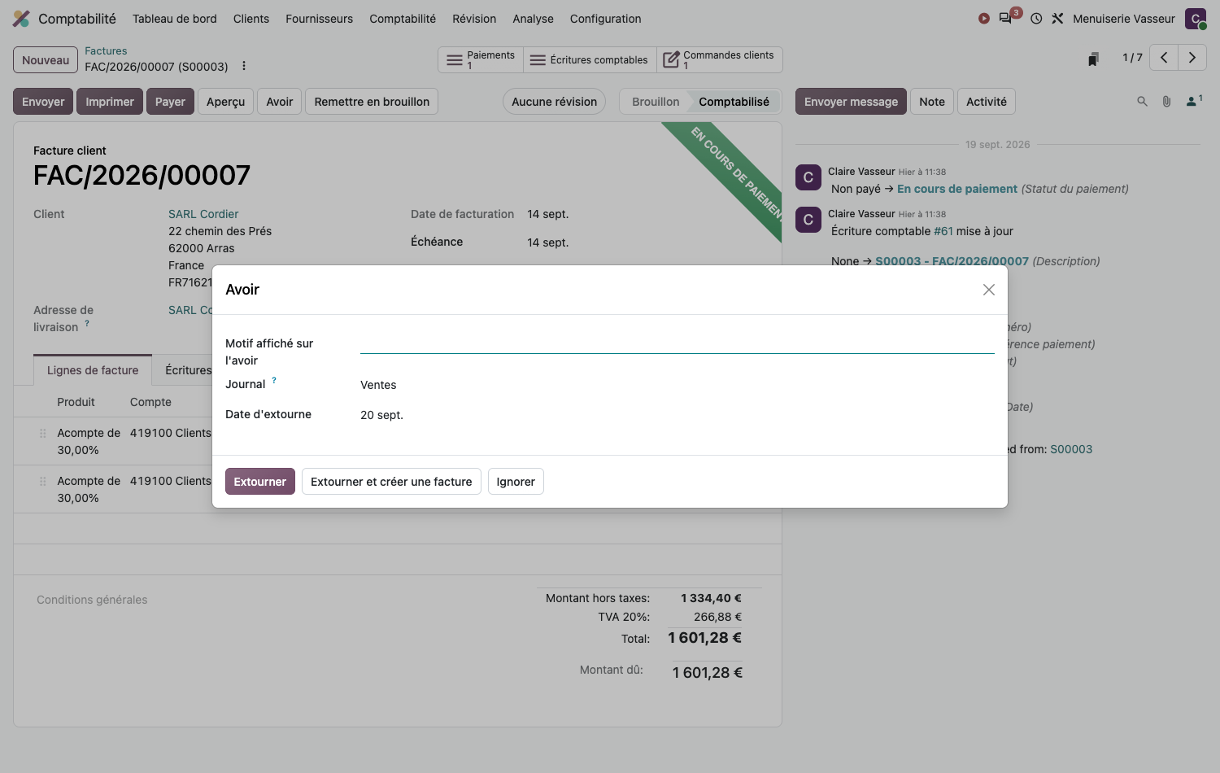This screenshot has width=1220, height=773.
Task: Show followers icon in chatter
Action: pyautogui.click(x=1194, y=101)
